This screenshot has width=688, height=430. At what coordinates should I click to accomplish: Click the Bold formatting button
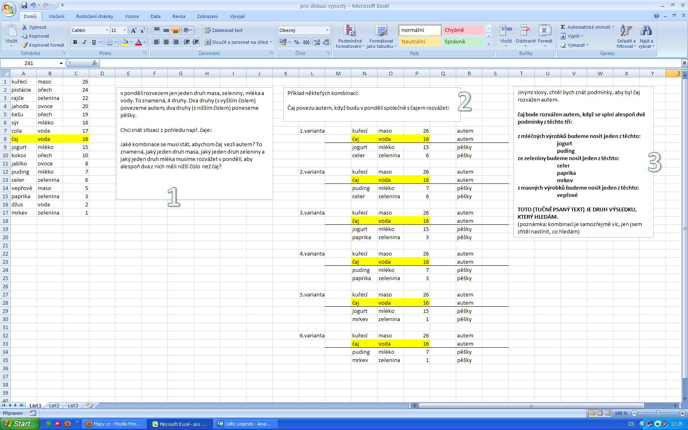click(75, 42)
